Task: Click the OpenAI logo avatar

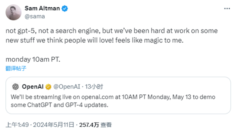Action: (x=15, y=87)
